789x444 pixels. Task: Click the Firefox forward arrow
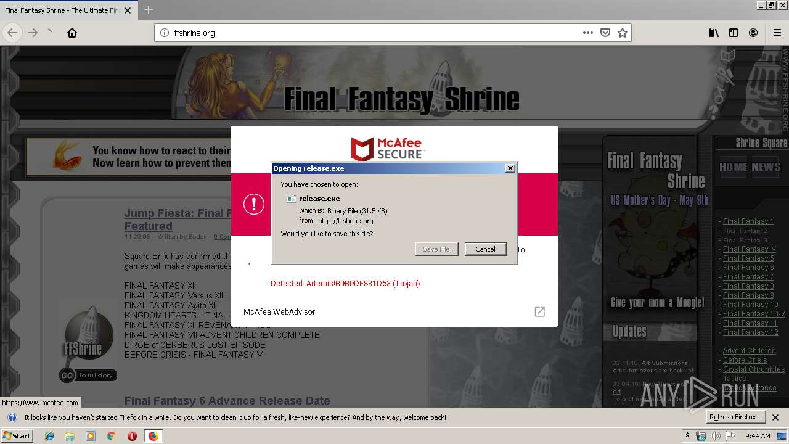tap(33, 33)
